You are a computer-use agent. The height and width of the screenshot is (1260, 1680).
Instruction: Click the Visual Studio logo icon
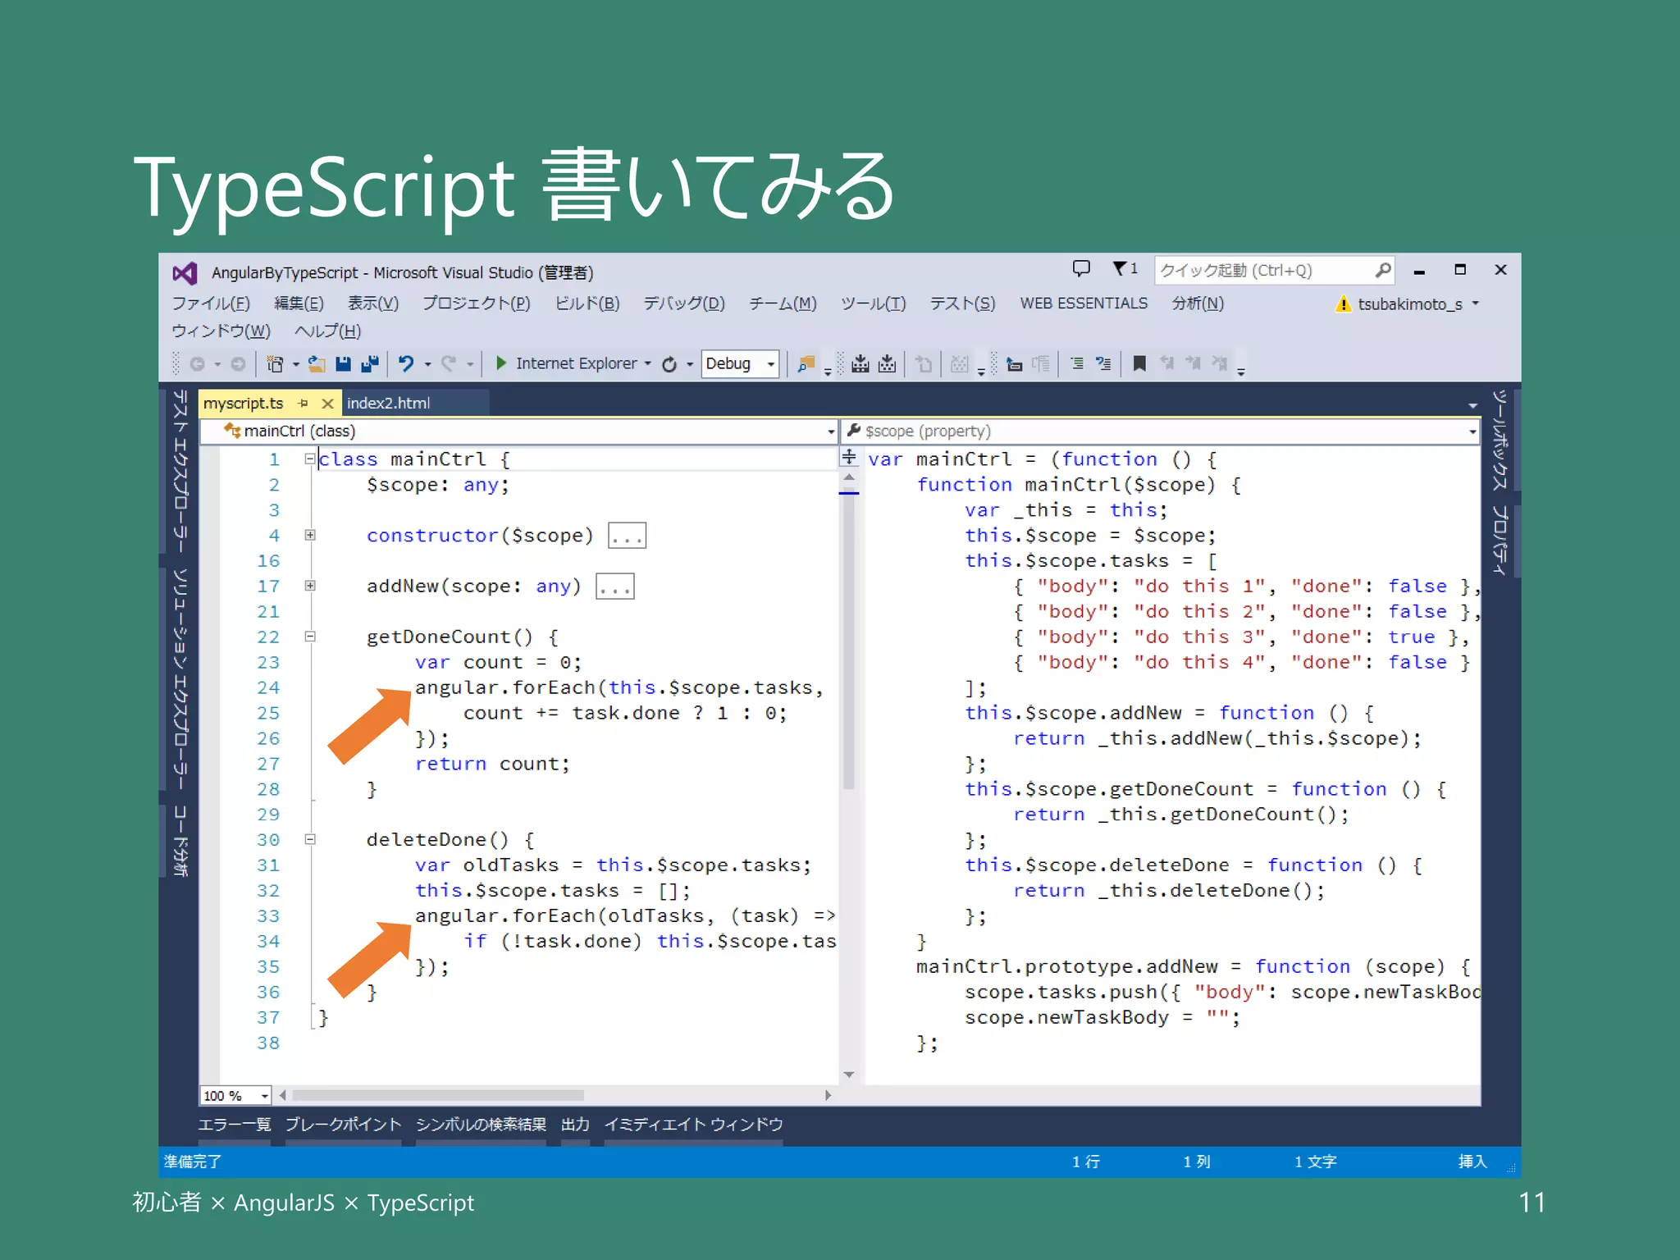coord(185,272)
